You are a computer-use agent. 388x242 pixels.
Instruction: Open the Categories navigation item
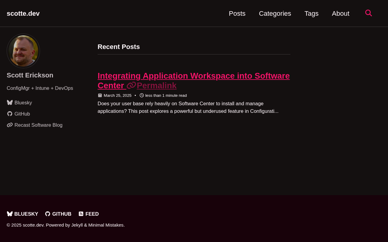pyautogui.click(x=275, y=13)
